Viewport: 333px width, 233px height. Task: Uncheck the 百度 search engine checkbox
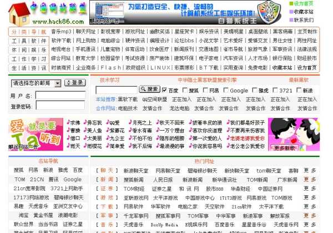coord(164,90)
